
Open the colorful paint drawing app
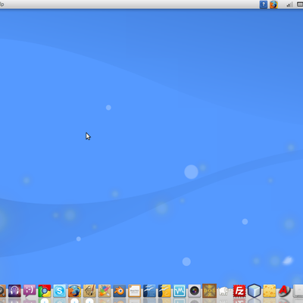click(x=105, y=291)
